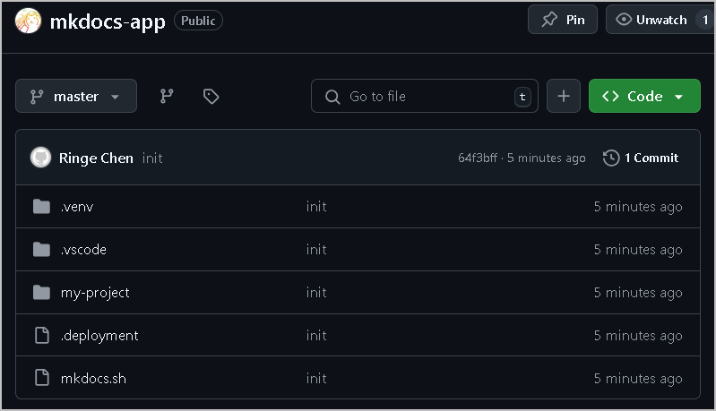
Task: Click the .venv folder icon
Action: pos(41,207)
